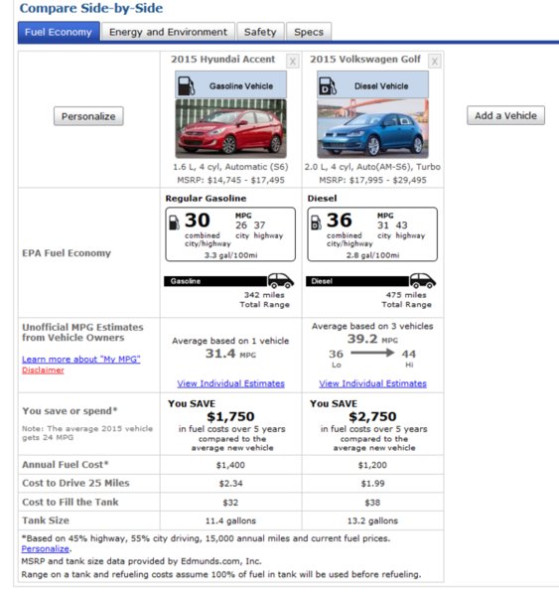Click the "$1.99" cost to drive 25 miles
559x595 pixels.
pyautogui.click(x=372, y=484)
